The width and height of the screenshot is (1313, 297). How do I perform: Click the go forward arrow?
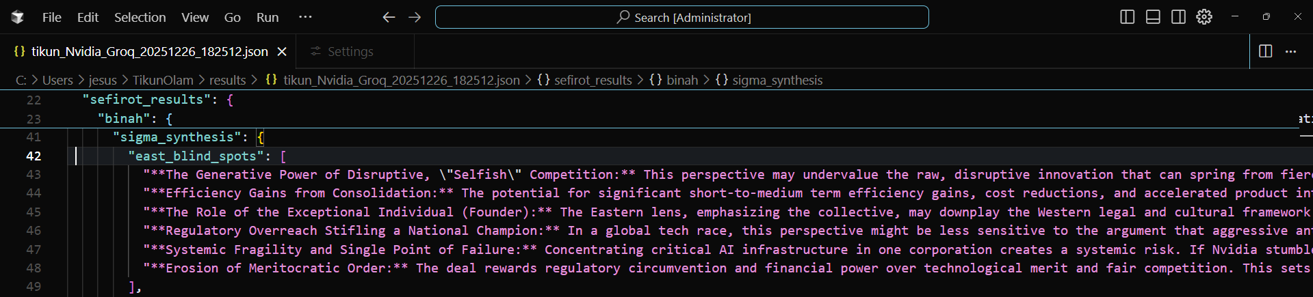415,17
